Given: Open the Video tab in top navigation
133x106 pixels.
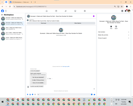Looking at the screenshot, I should [x=56, y=11].
